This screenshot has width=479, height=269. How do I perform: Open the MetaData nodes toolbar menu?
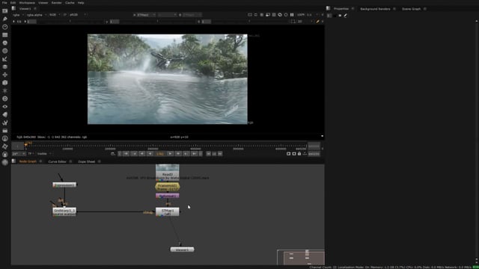(5, 114)
